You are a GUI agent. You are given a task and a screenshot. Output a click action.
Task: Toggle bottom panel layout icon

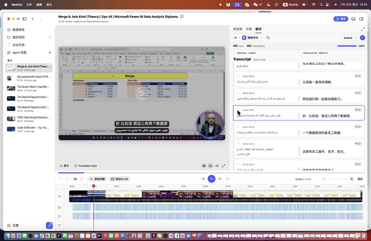point(353,19)
